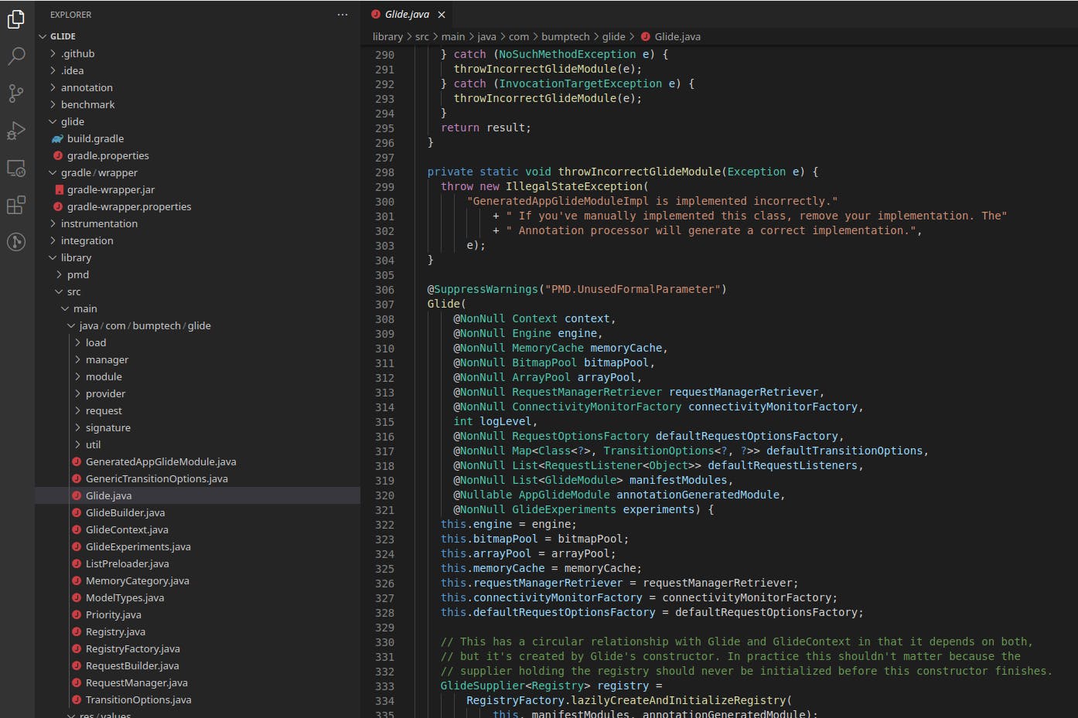This screenshot has height=718, width=1078.
Task: Expand the manager folder chevron
Action: (x=77, y=360)
